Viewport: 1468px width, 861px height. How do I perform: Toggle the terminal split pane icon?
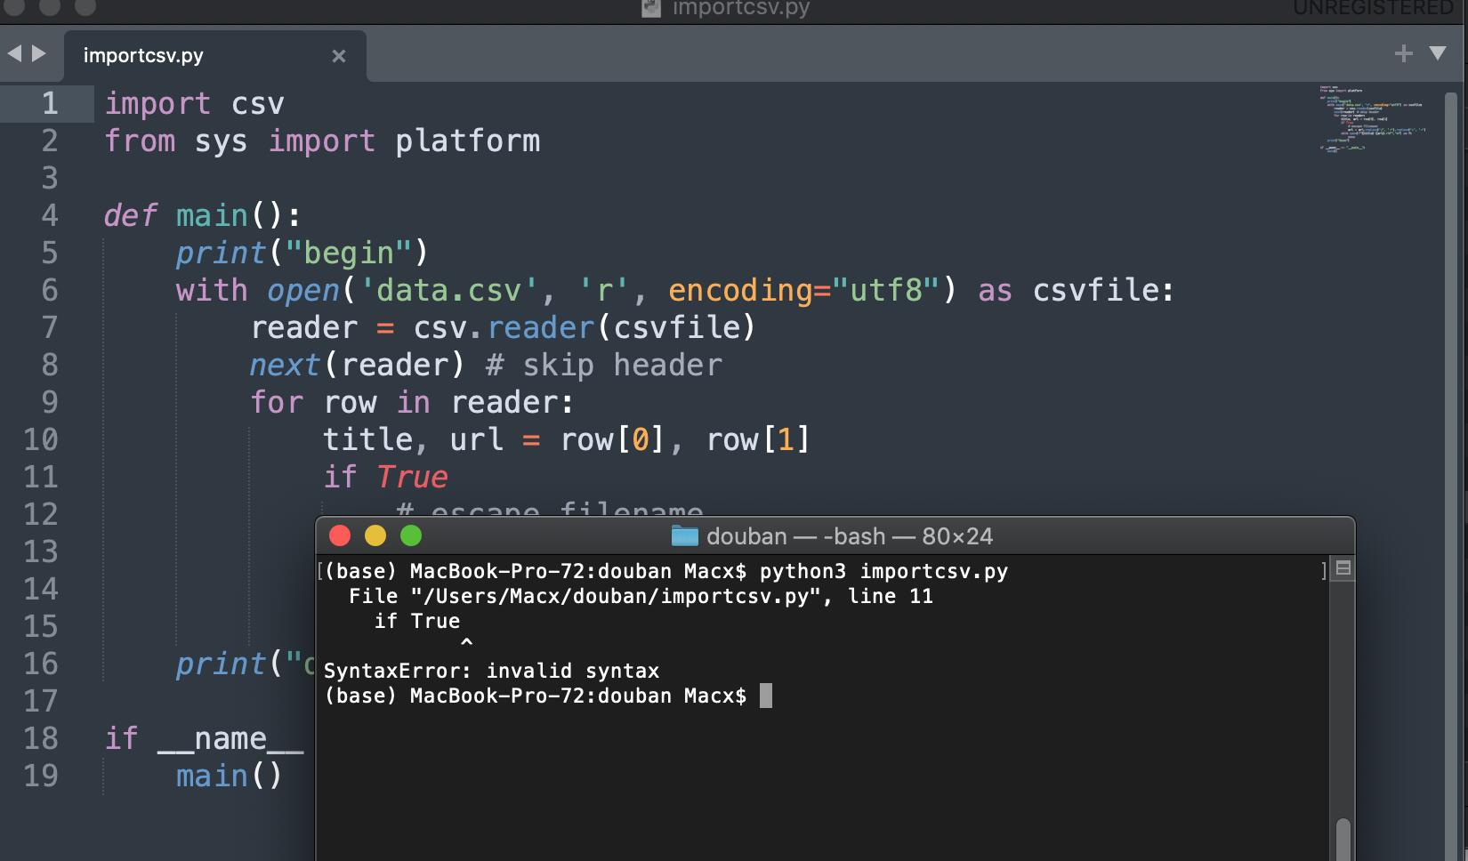click(x=1343, y=567)
